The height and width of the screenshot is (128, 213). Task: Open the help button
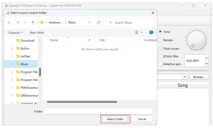point(151,33)
